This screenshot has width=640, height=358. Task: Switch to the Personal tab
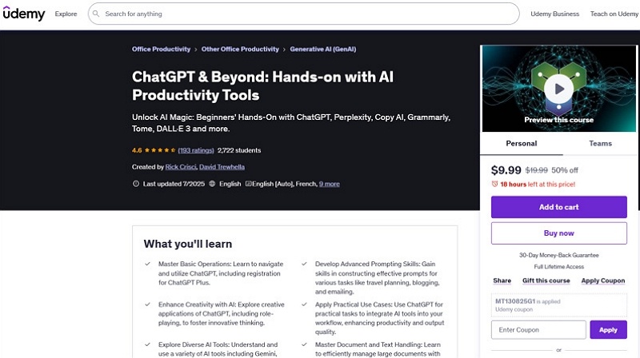click(522, 144)
